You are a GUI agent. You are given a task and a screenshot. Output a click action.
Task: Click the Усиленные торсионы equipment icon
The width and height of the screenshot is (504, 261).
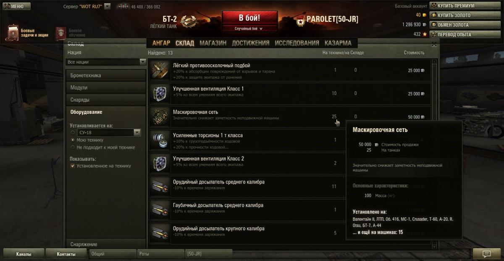pos(160,140)
